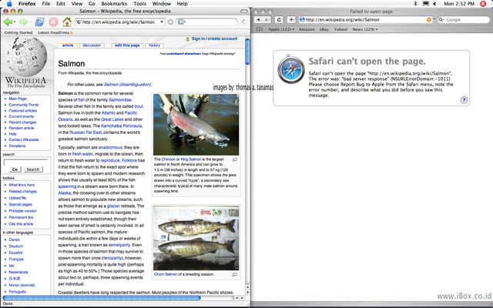Click Chinook salmon photo thumbnail

[x=196, y=125]
